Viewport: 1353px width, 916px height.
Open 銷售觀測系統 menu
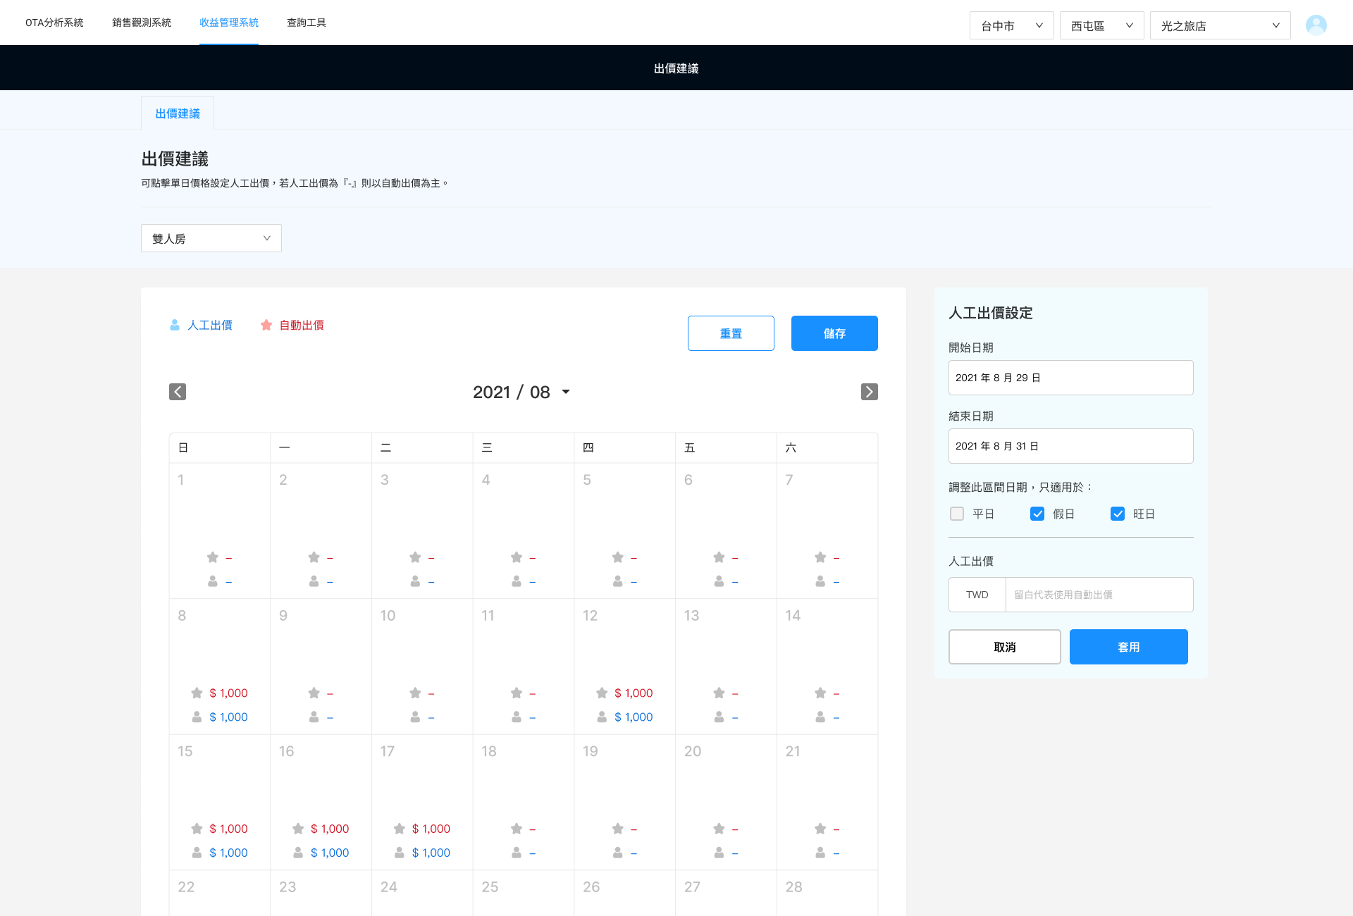point(142,23)
